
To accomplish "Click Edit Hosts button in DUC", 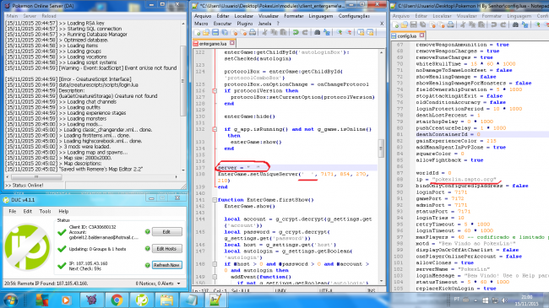I will (x=166, y=248).
